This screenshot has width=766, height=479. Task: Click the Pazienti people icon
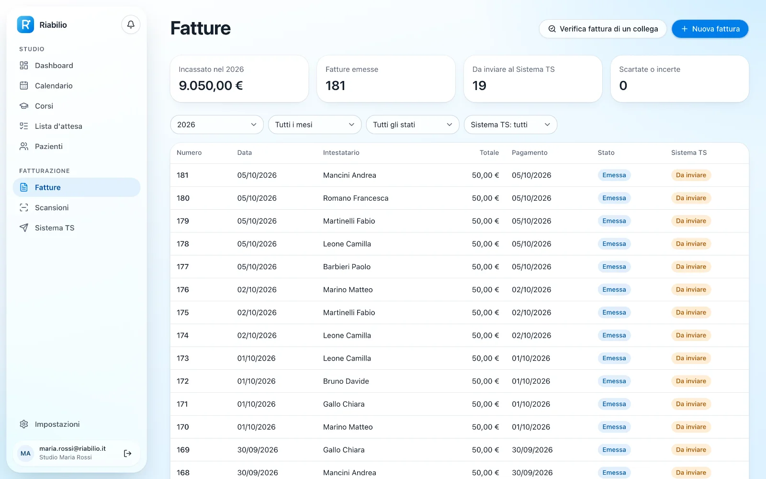click(x=24, y=147)
